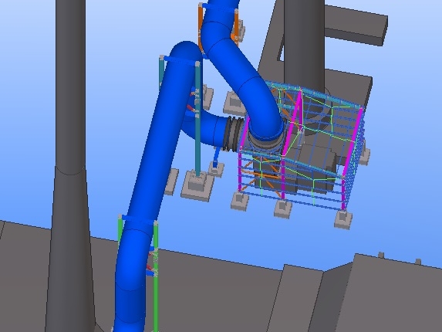Screen dimensions: 442x332
Task: Click the concrete footing under the teal column
Action: point(197,185)
